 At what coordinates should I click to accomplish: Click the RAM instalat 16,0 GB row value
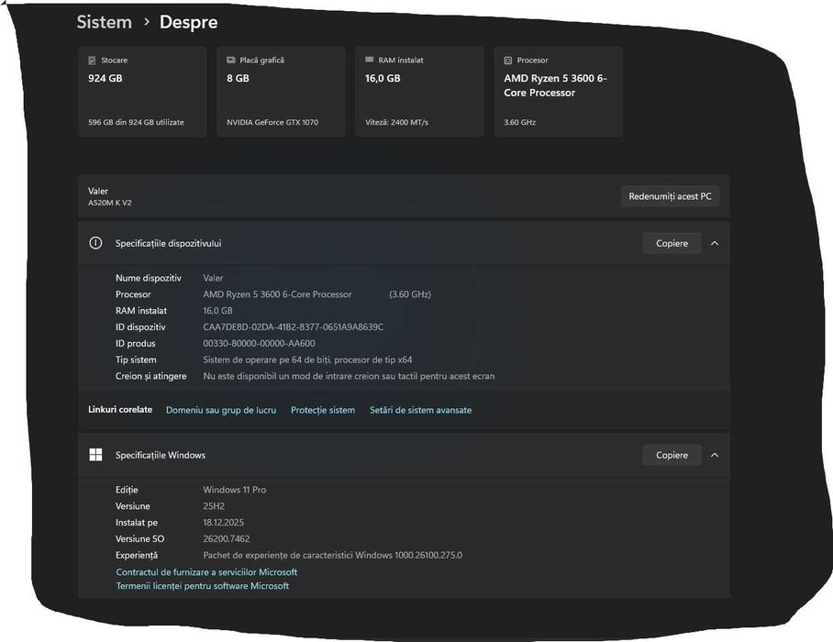click(x=217, y=311)
